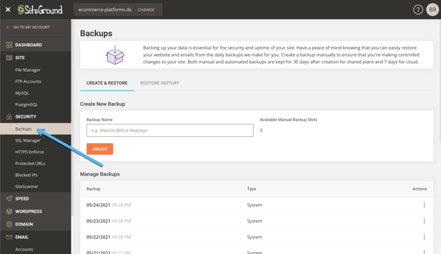Click the 05/22/2021 backup date

(x=98, y=237)
